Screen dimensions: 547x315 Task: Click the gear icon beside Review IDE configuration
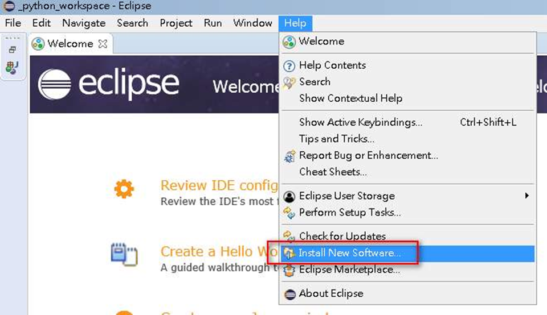pos(124,189)
